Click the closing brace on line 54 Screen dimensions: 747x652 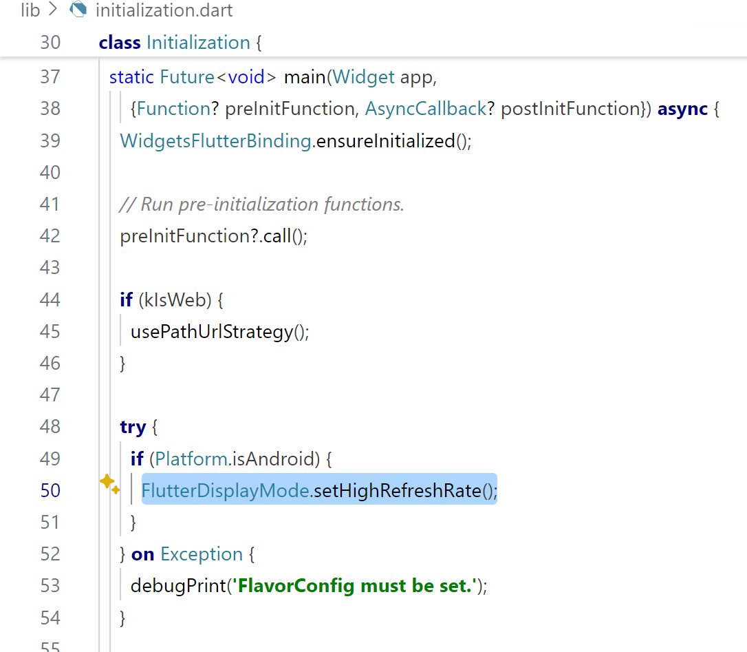(122, 618)
